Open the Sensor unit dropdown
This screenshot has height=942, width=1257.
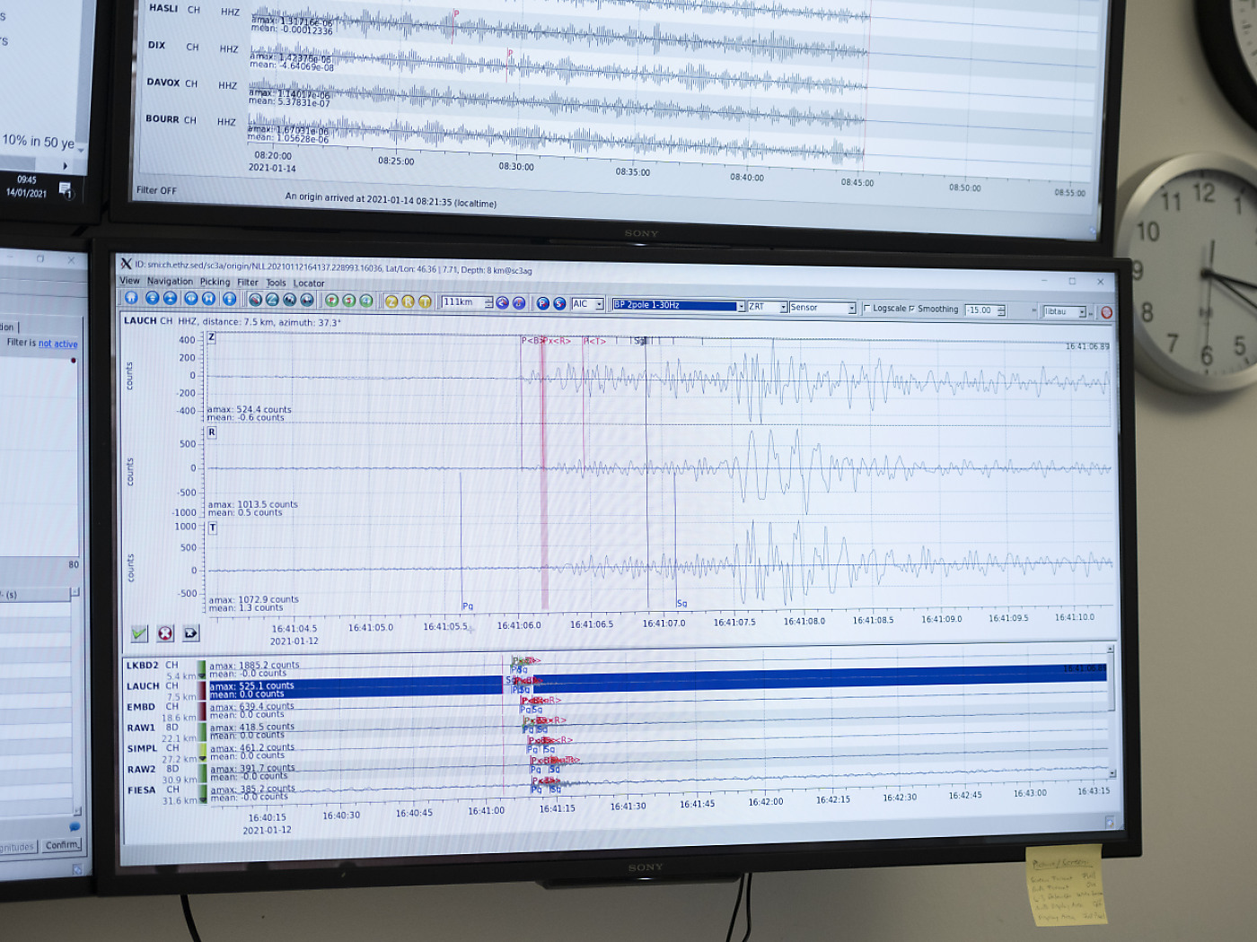[x=851, y=308]
